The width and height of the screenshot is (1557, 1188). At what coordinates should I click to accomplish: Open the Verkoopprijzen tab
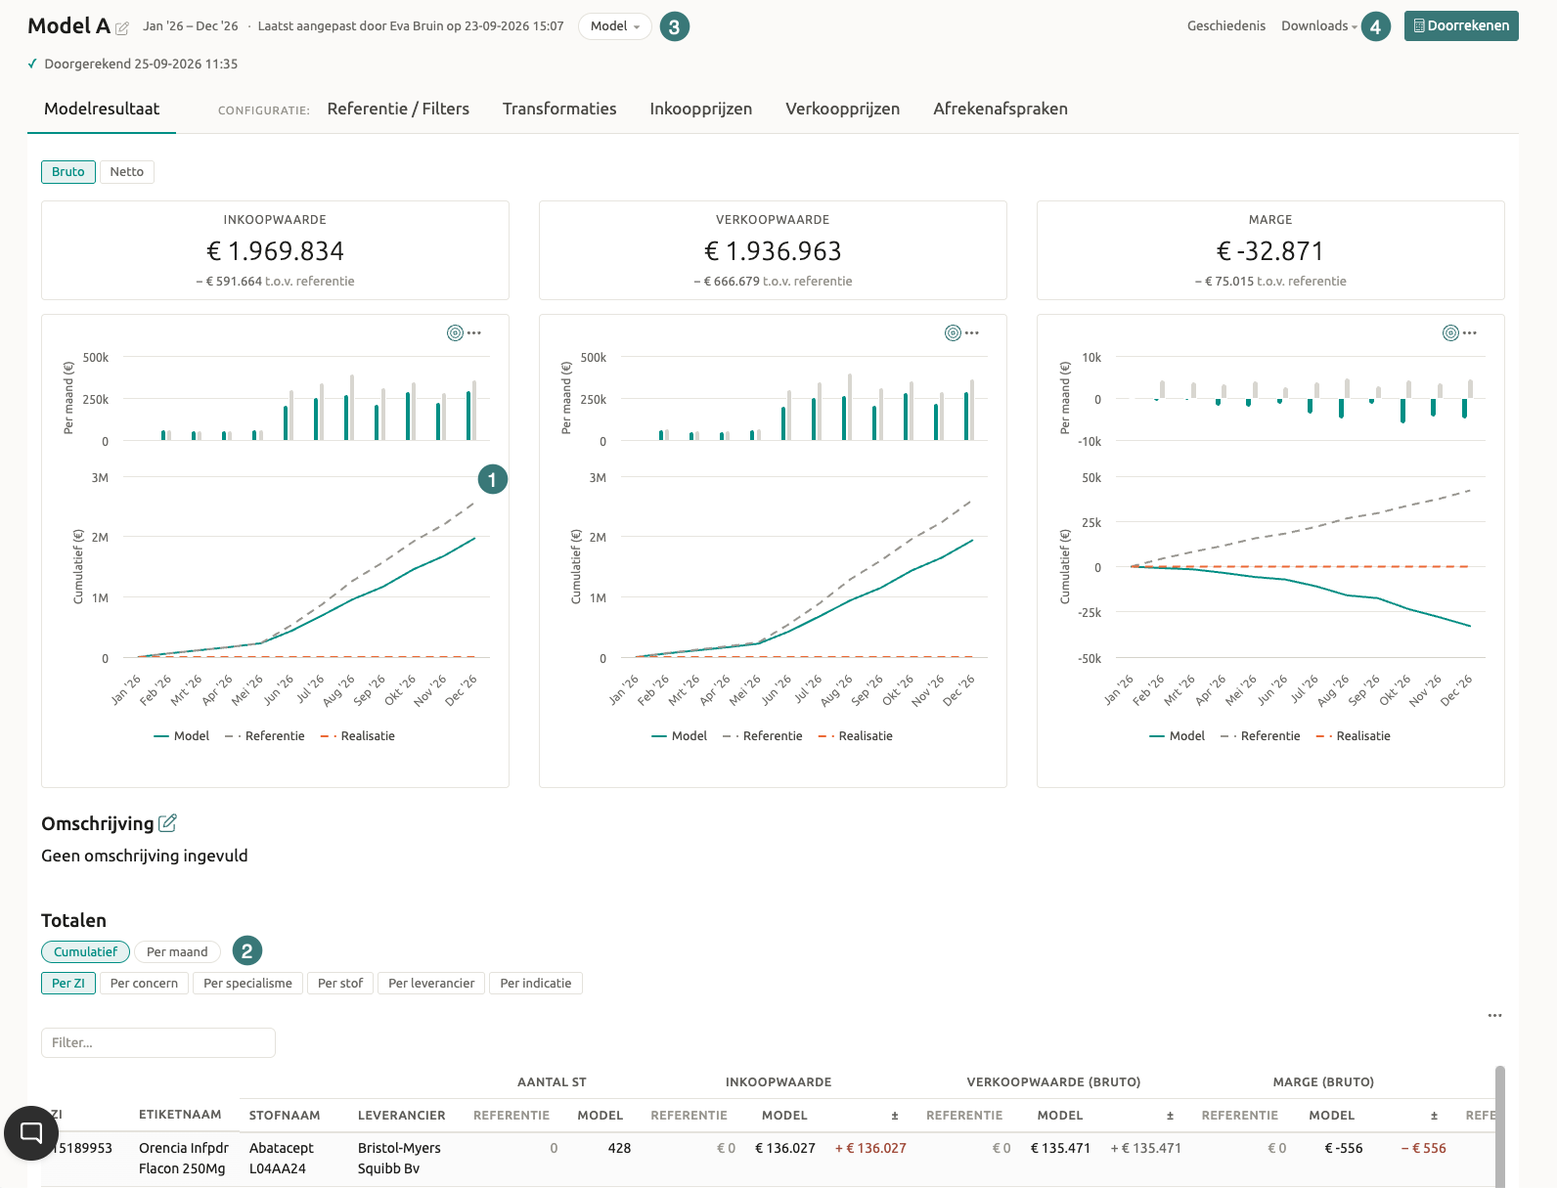(x=843, y=109)
